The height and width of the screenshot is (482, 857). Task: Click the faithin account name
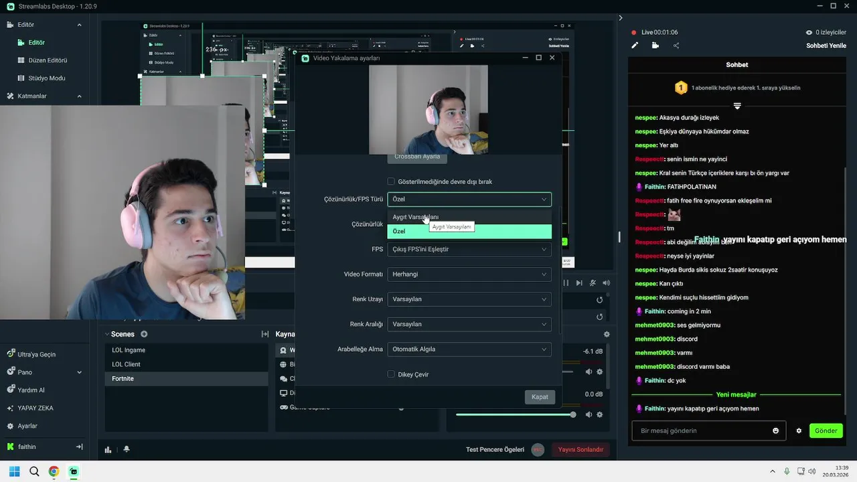(27, 447)
